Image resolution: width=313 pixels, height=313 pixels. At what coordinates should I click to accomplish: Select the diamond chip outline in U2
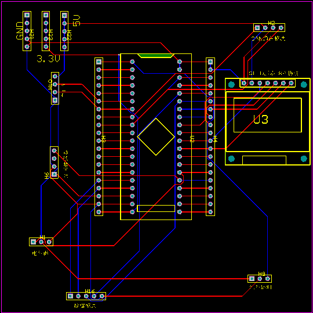(x=156, y=137)
